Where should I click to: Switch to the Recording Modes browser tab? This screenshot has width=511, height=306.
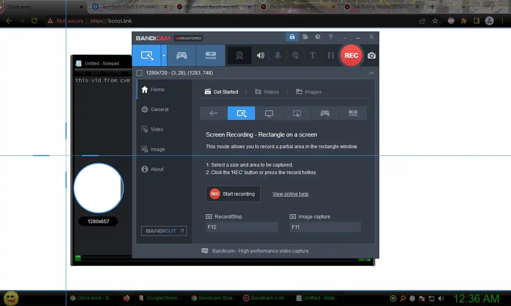pos(382,7)
